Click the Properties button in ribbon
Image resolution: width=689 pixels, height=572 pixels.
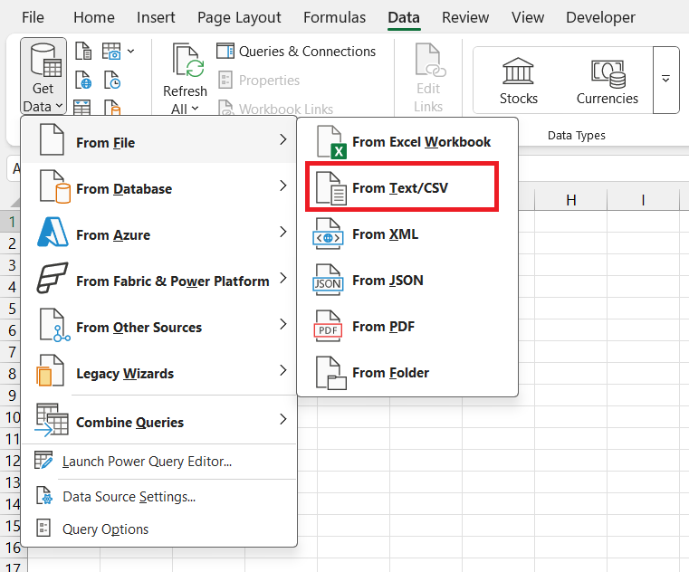coord(259,80)
